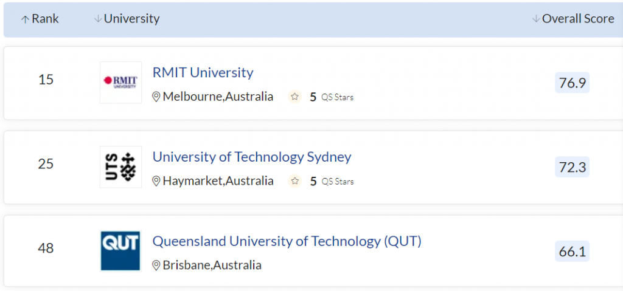Sort by Overall Score header
This screenshot has height=291, width=623.
pos(573,19)
